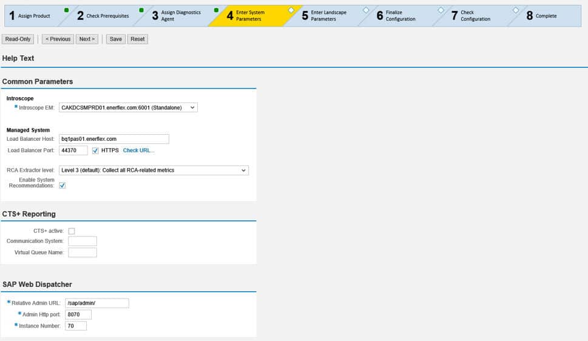Disable the Enable System Recommendations checkbox

(63, 186)
